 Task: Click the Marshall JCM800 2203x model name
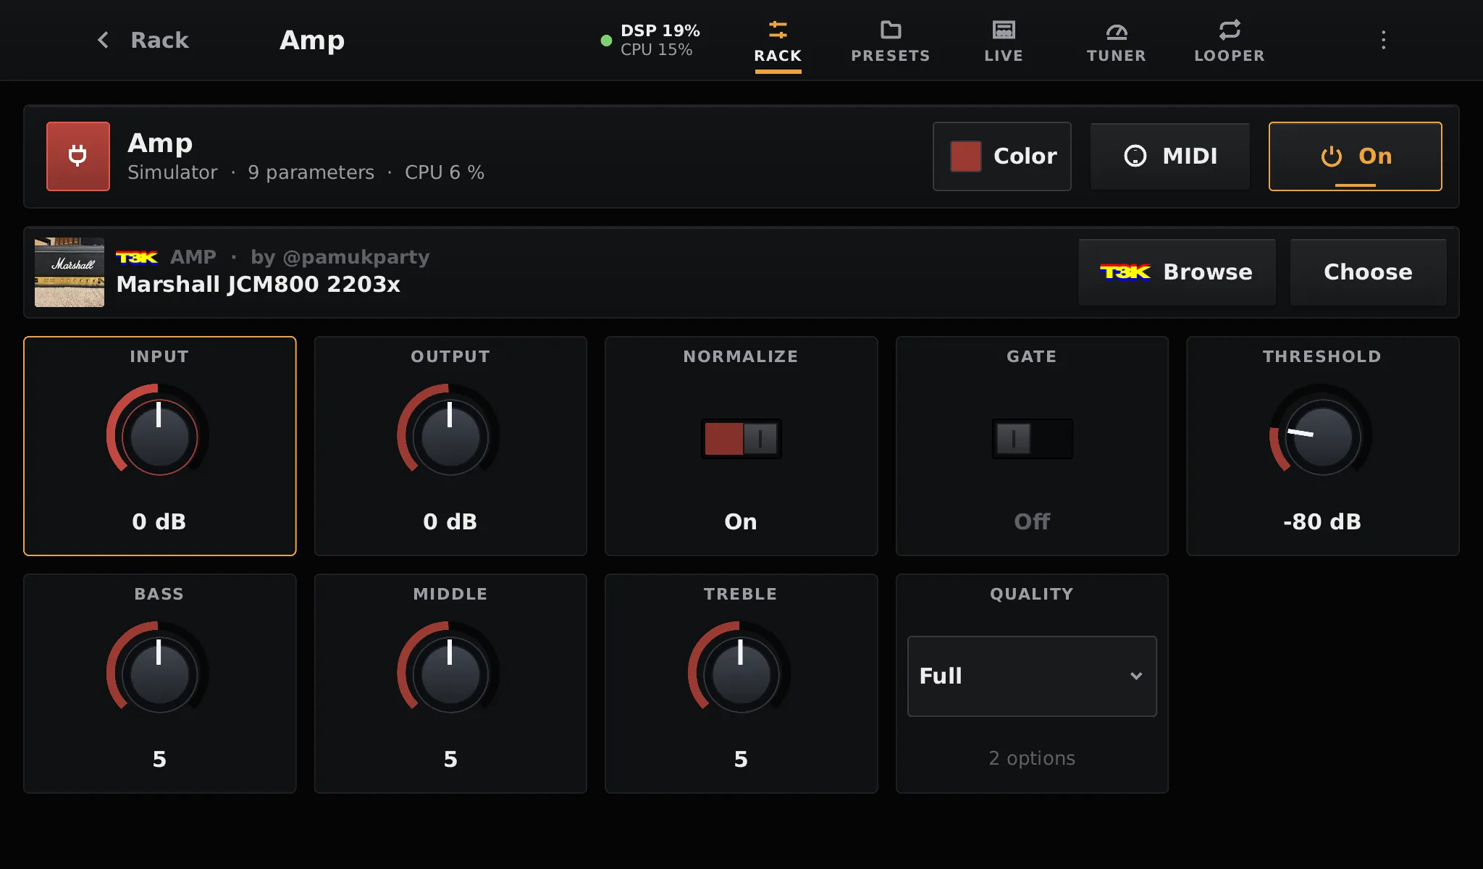click(259, 285)
